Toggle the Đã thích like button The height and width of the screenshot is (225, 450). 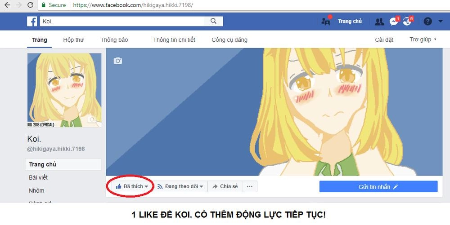tap(131, 186)
